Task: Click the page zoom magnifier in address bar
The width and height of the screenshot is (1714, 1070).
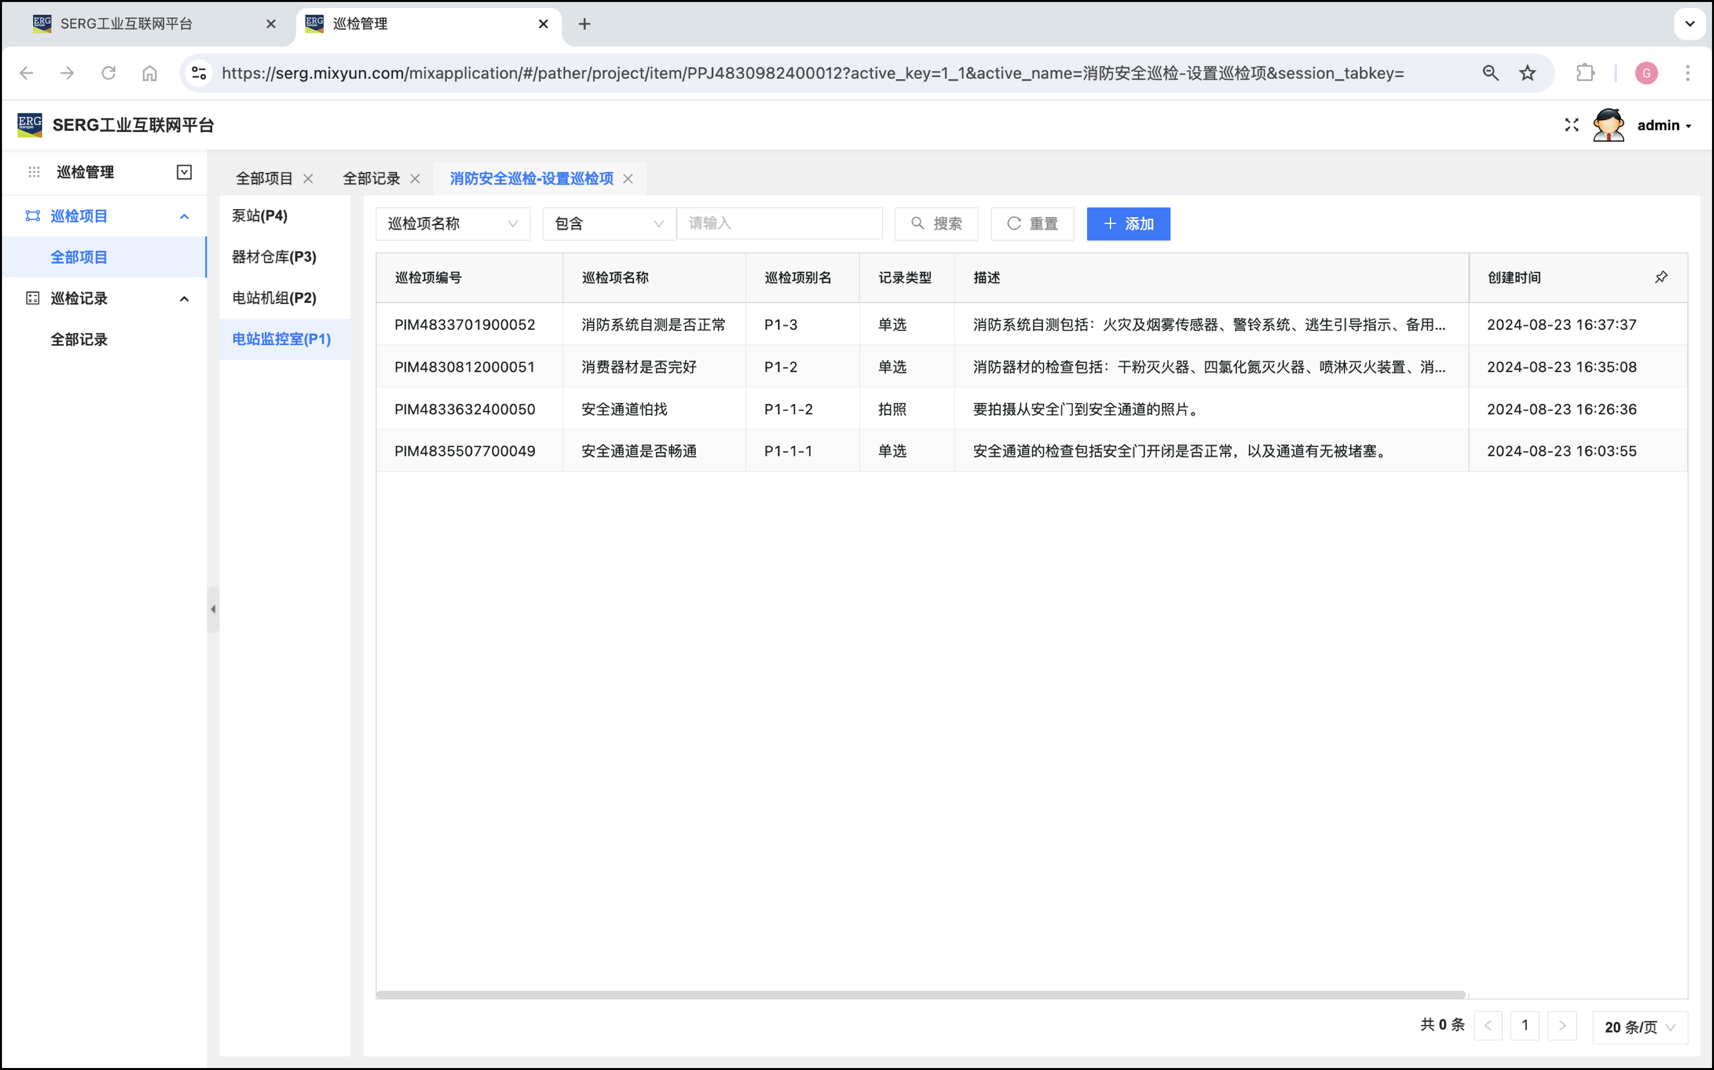Action: [x=1489, y=73]
